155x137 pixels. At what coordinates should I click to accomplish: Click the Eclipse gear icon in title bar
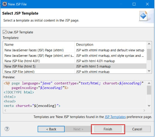(x=5, y=4)
